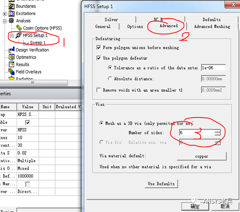Click the 取消 cancel button

tap(225, 207)
